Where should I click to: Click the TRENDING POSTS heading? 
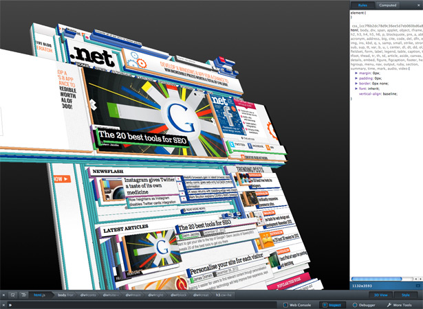click(250, 170)
